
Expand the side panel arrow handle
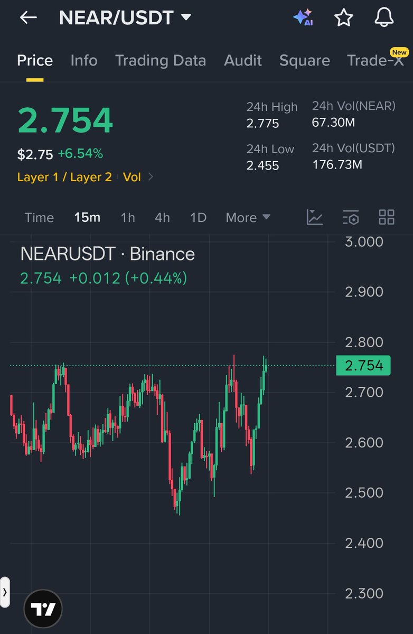pos(5,592)
